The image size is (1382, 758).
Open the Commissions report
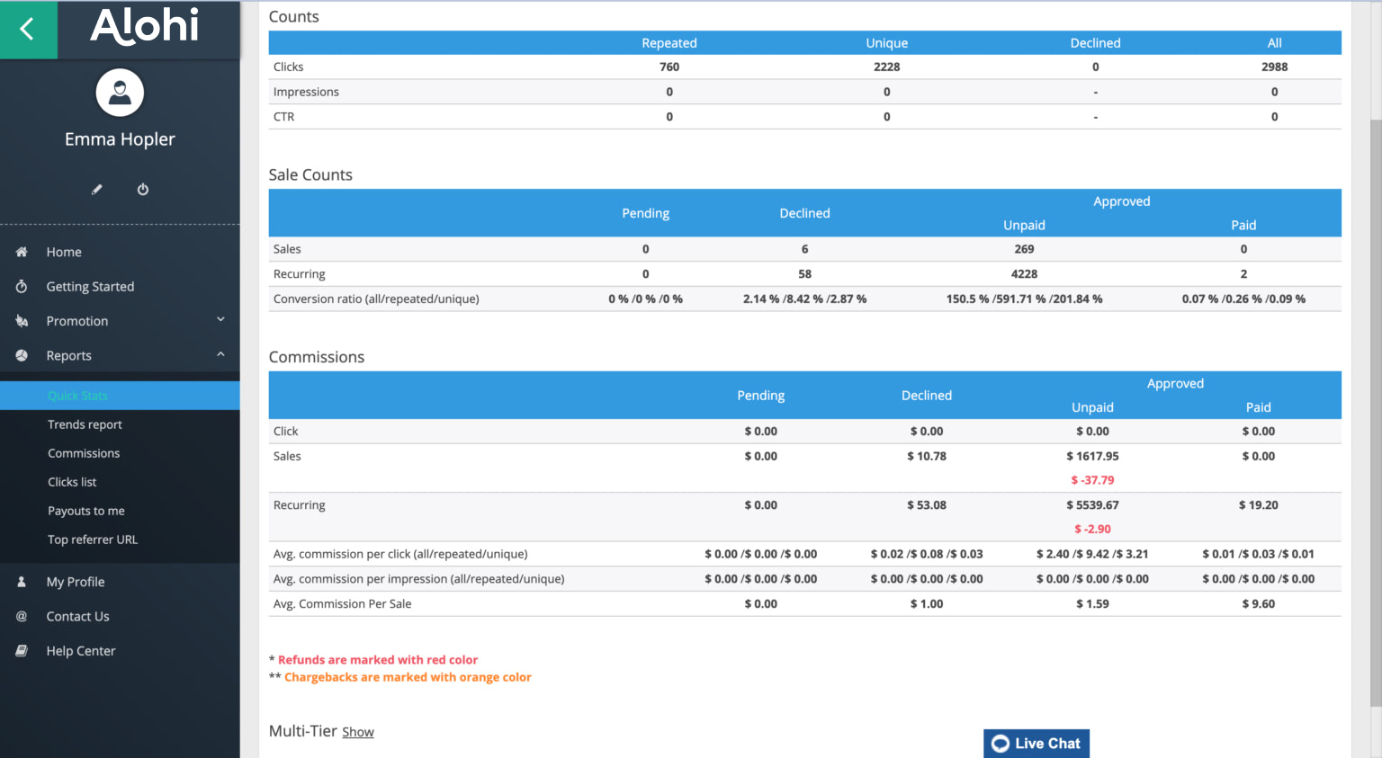[84, 453]
